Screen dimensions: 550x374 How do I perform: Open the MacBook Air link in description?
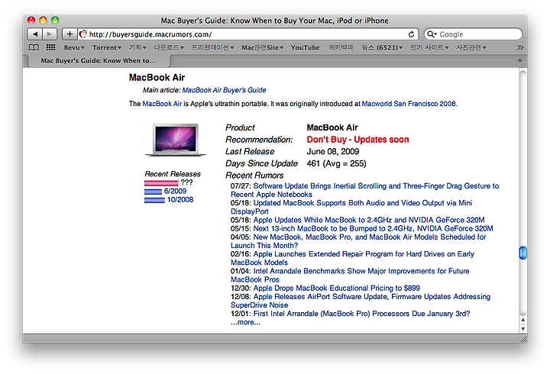162,104
